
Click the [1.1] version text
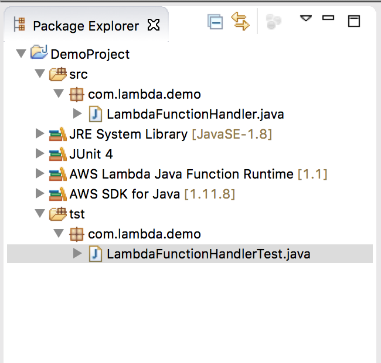point(313,174)
